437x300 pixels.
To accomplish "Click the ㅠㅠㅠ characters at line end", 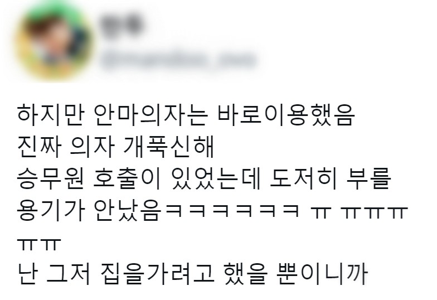I will pos(375,212).
